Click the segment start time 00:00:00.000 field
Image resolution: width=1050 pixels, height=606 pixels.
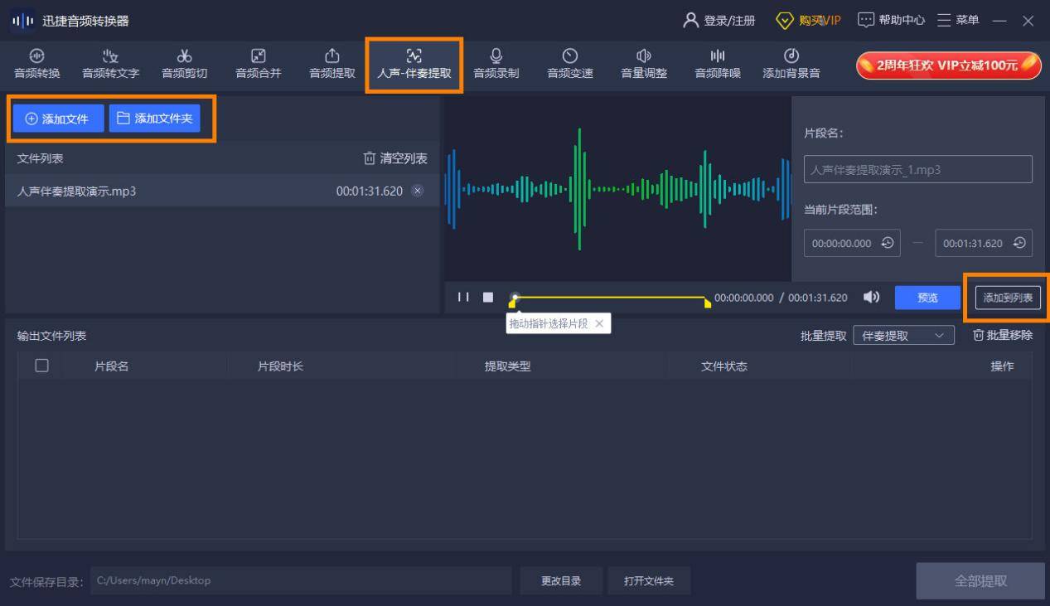(x=852, y=243)
